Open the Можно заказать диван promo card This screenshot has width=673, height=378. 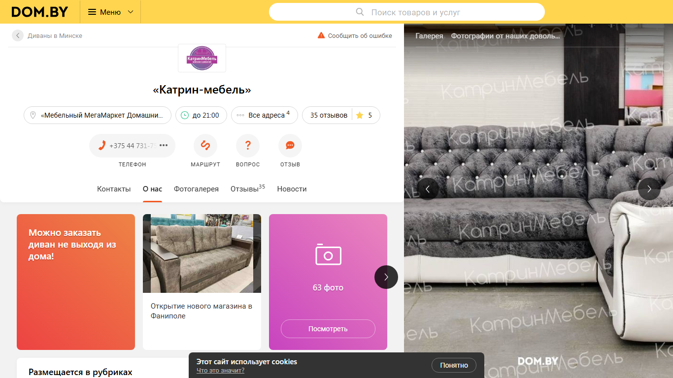(x=76, y=282)
